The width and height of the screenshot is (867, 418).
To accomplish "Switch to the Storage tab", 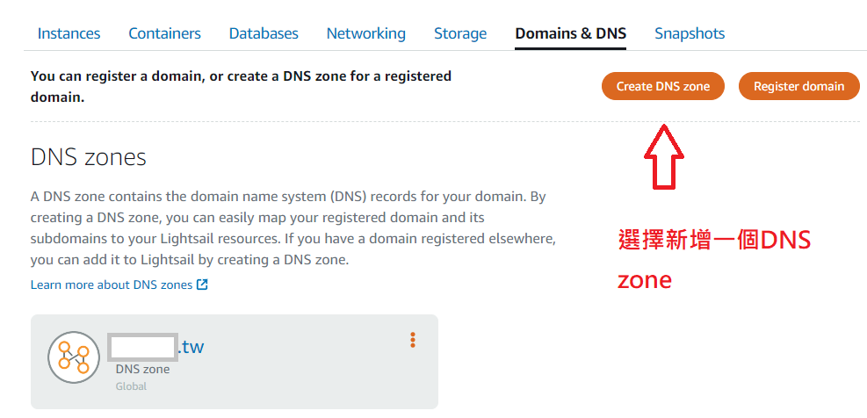I will [x=460, y=33].
